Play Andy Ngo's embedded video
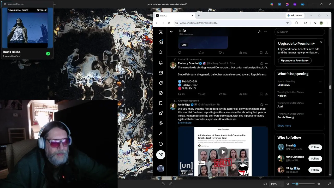The height and width of the screenshot is (188, 334). tap(223, 152)
